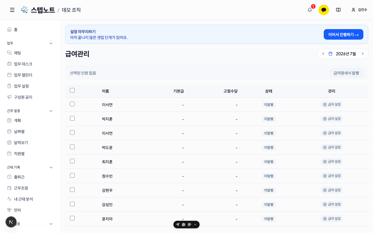
Task: Open 급여 설정 for 박도윤
Action: click(332, 147)
